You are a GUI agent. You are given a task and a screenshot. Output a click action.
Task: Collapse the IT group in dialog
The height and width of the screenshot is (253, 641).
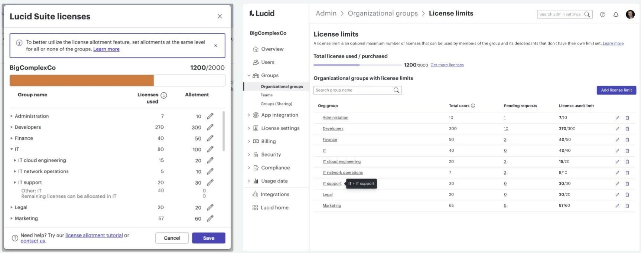click(12, 149)
